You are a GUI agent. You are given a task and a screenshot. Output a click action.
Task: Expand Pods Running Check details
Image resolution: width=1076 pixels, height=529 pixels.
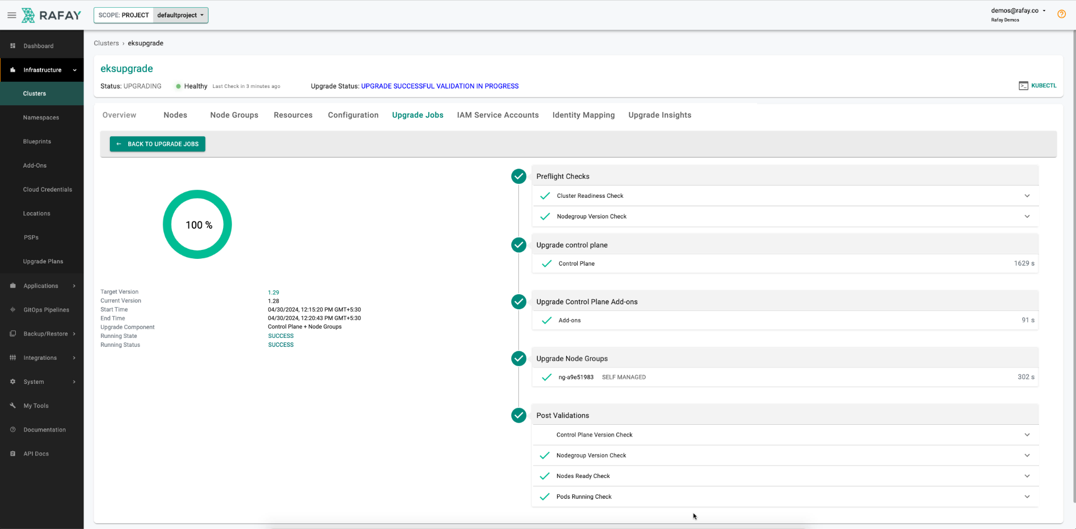point(1027,496)
